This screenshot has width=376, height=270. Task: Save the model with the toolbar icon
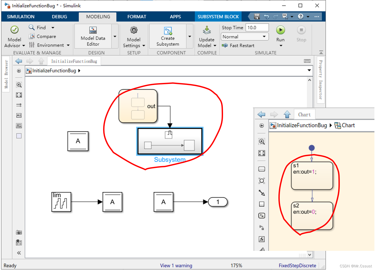[x=257, y=17]
